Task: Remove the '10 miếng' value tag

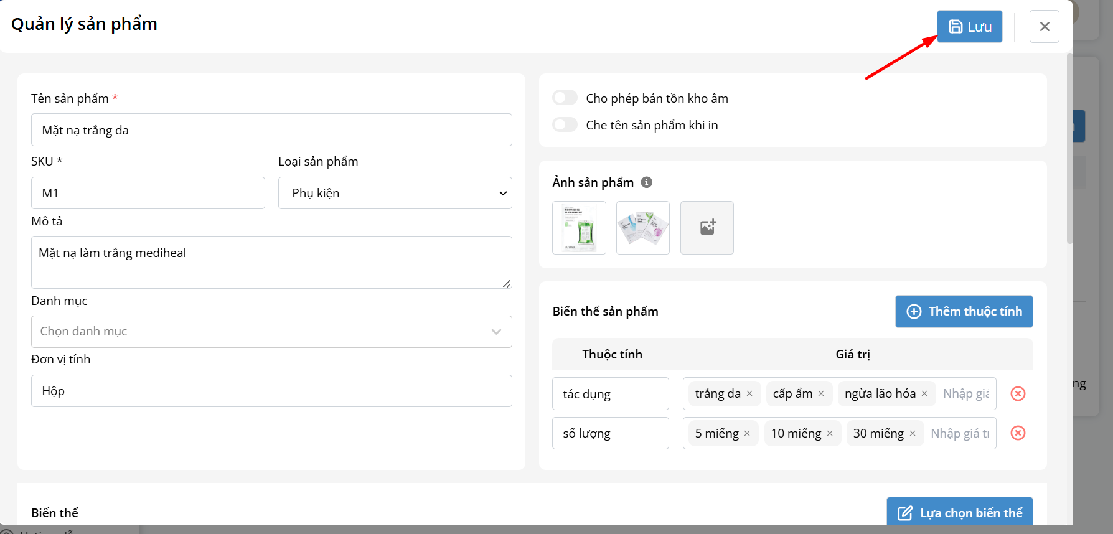Action: click(x=830, y=434)
